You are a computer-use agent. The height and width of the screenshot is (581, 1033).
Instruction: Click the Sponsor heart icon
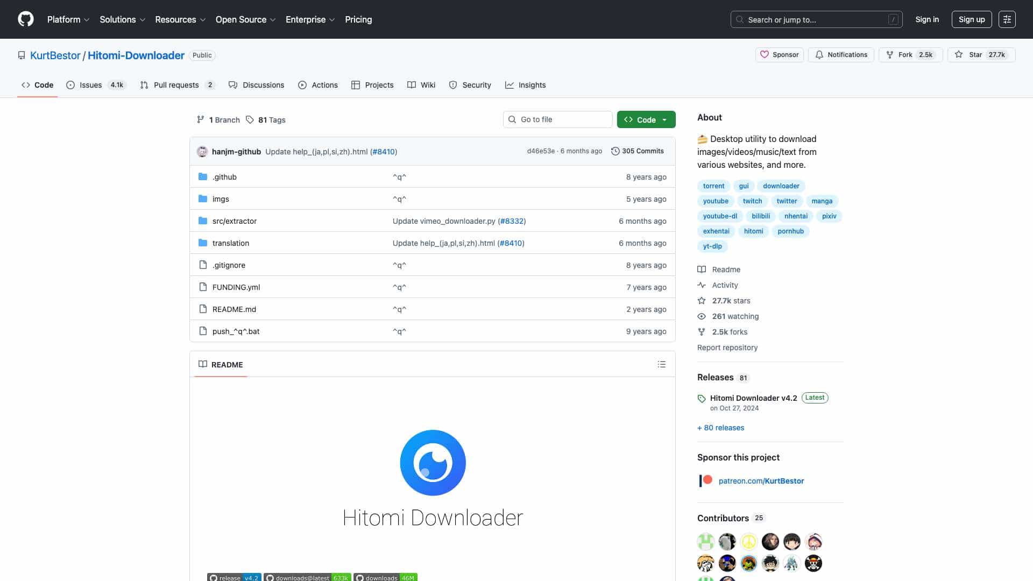[764, 54]
